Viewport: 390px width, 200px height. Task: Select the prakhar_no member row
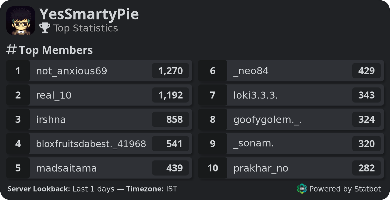[x=291, y=168]
